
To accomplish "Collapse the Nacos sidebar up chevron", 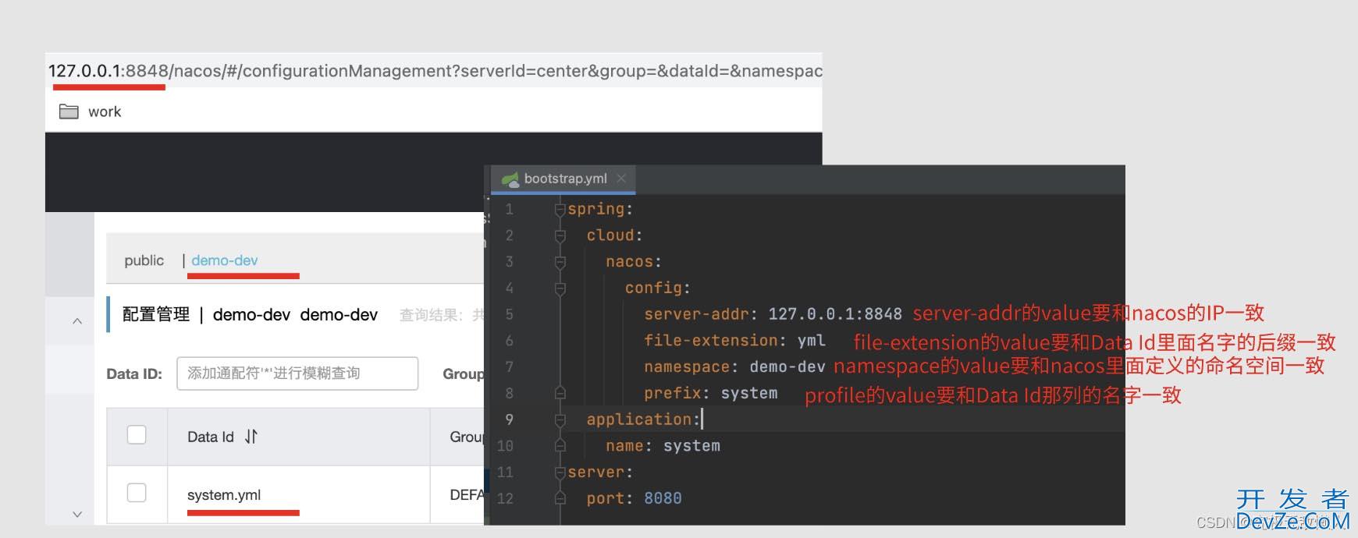I will tap(77, 320).
